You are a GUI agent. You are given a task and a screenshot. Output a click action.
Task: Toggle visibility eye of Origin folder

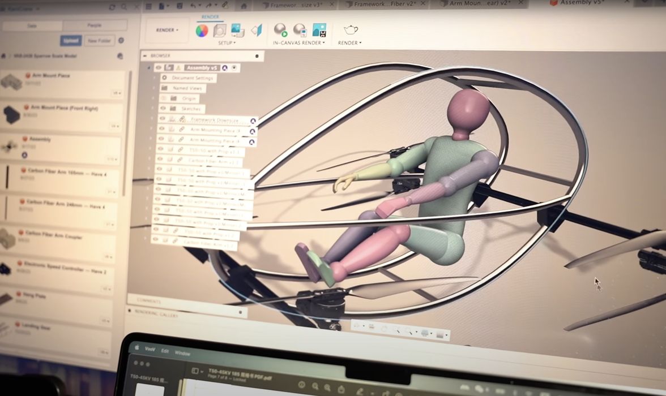point(164,98)
